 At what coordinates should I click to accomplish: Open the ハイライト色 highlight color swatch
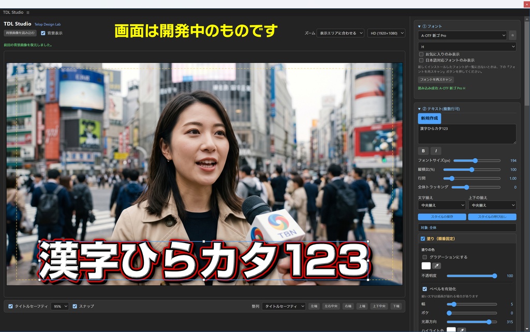click(451, 329)
